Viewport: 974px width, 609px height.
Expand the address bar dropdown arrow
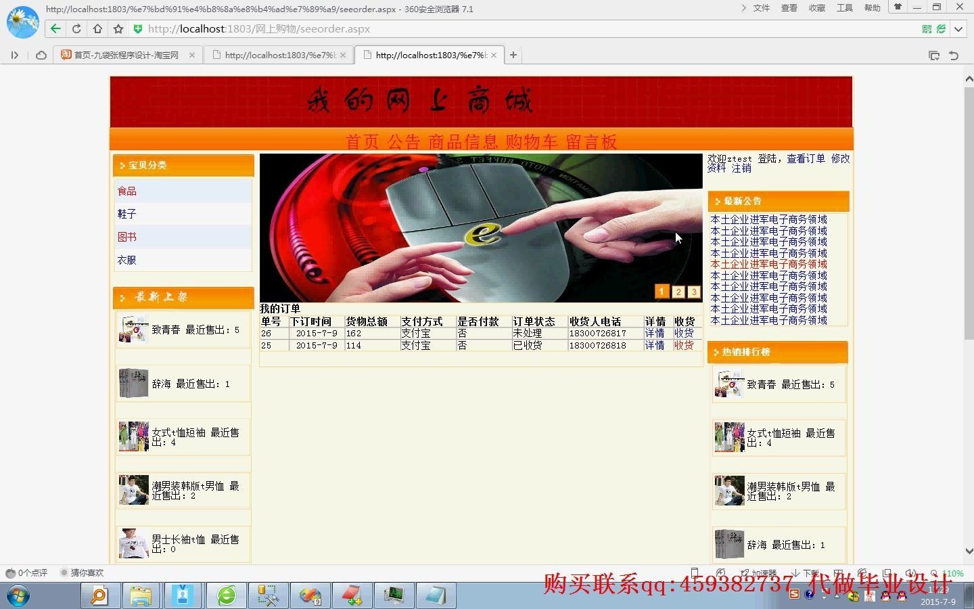coord(958,29)
